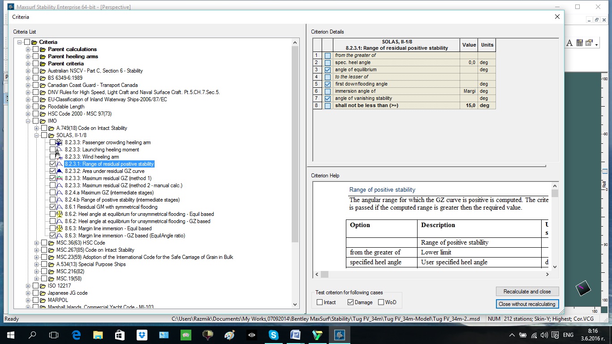This screenshot has width=612, height=344.
Task: Uncheck the first downflooding angle option
Action: pyautogui.click(x=328, y=84)
